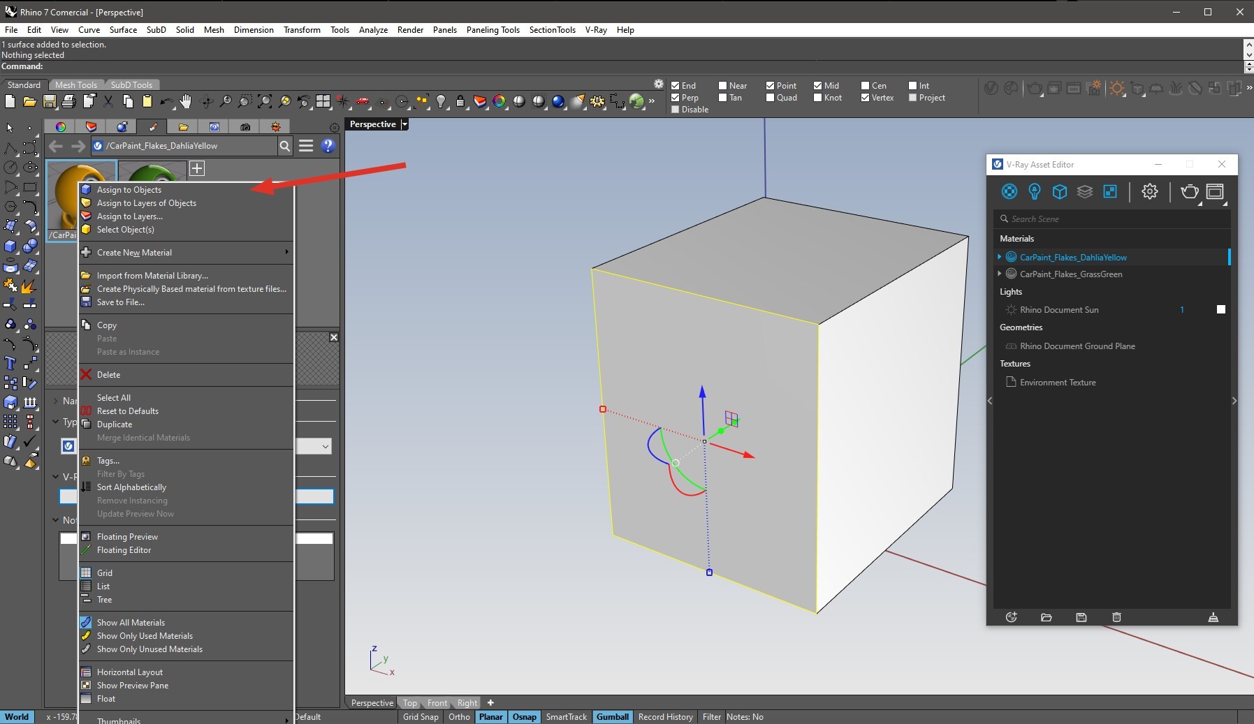Toggle the Cen osnap checkbox
The width and height of the screenshot is (1254, 724).
866,86
